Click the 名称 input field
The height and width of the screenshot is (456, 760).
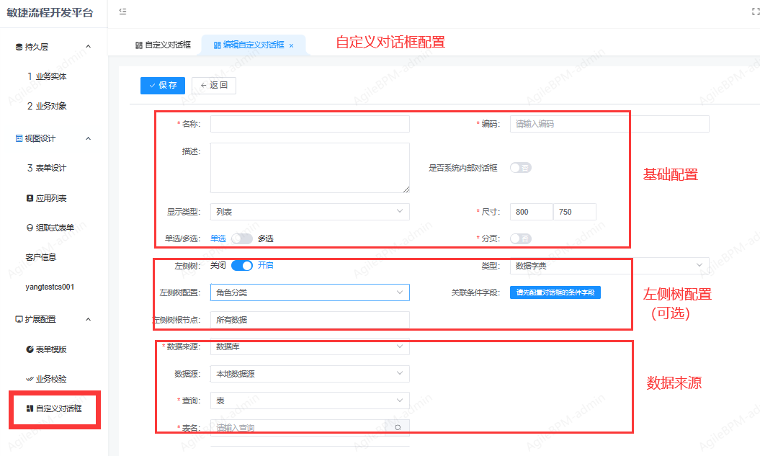[x=310, y=124]
